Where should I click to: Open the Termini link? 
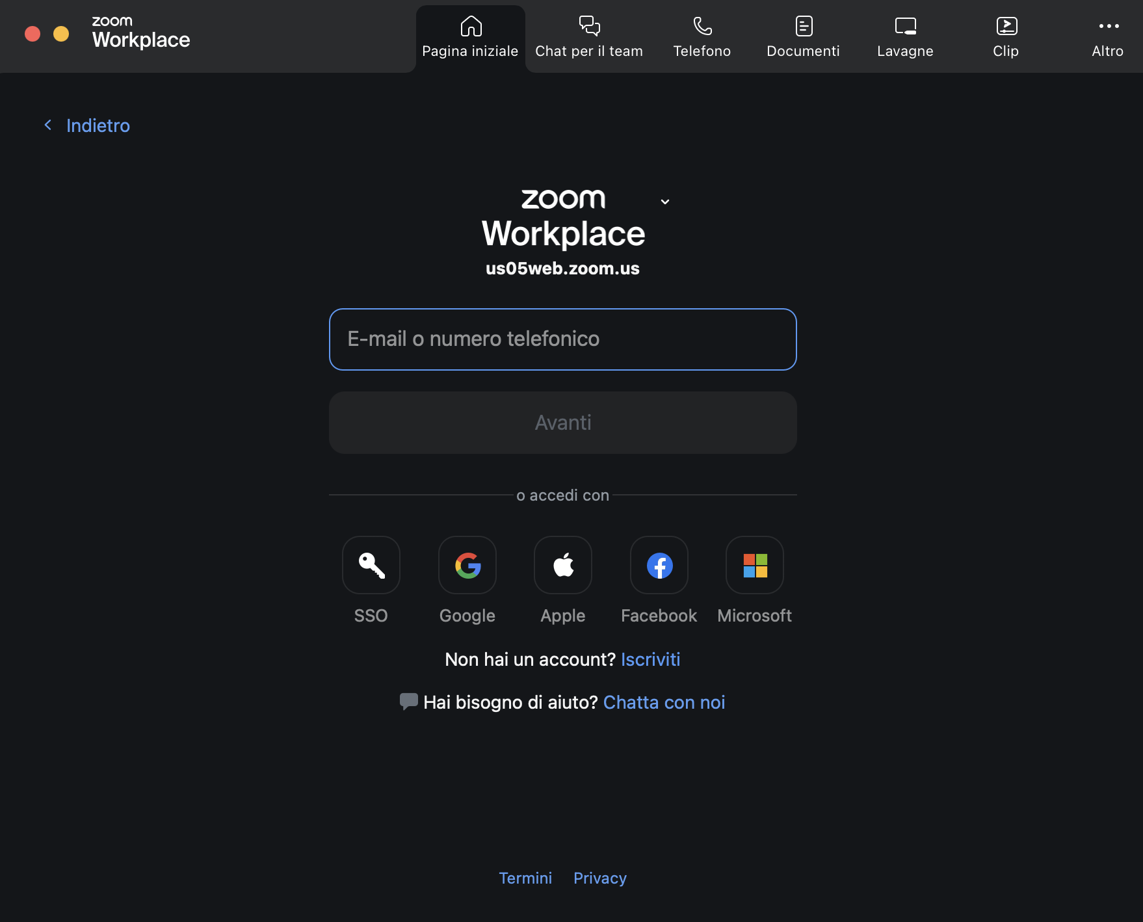(525, 878)
